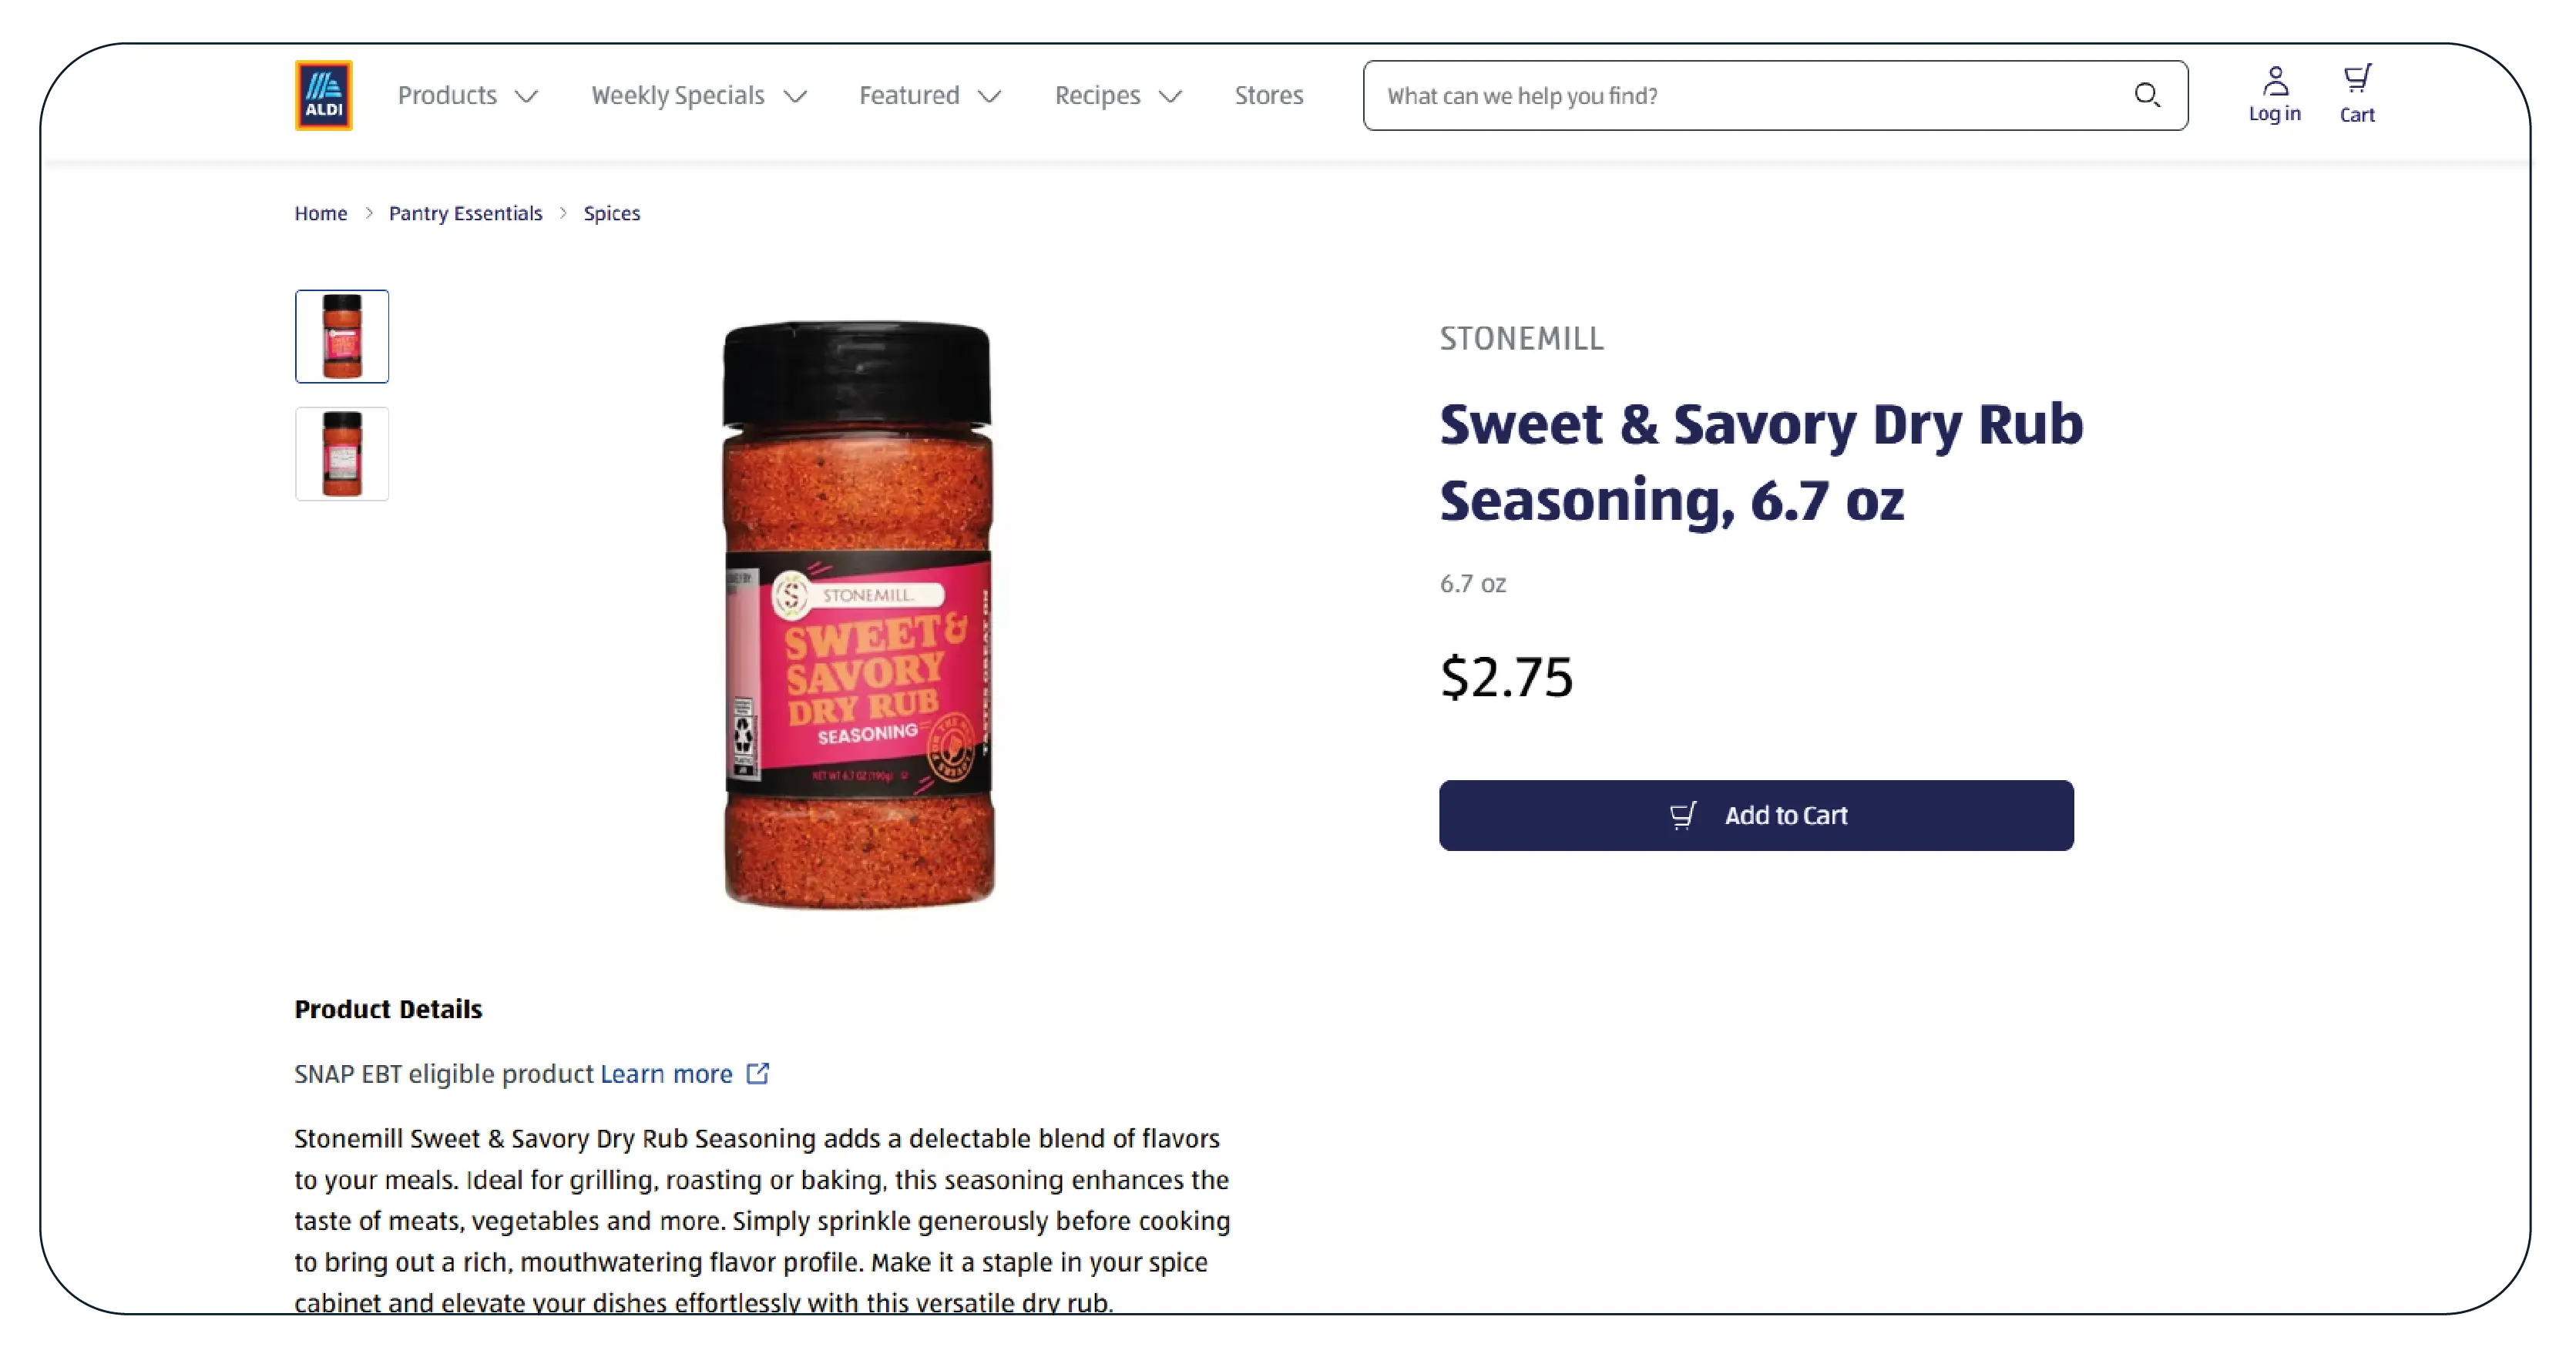Expand the Recipes dropdown chevron
Viewport: 2576px width, 1357px height.
point(1170,97)
